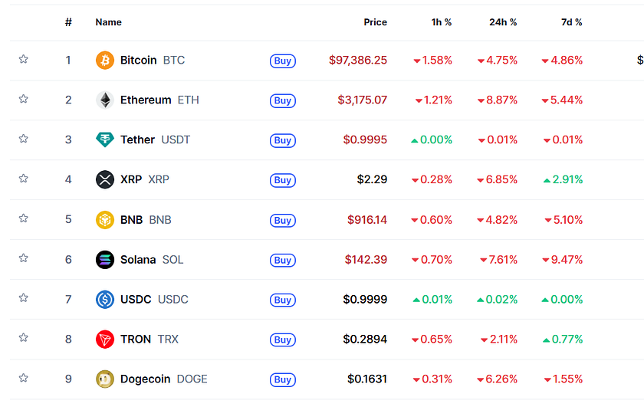
Task: Click the XRP logo icon
Action: pyautogui.click(x=105, y=180)
